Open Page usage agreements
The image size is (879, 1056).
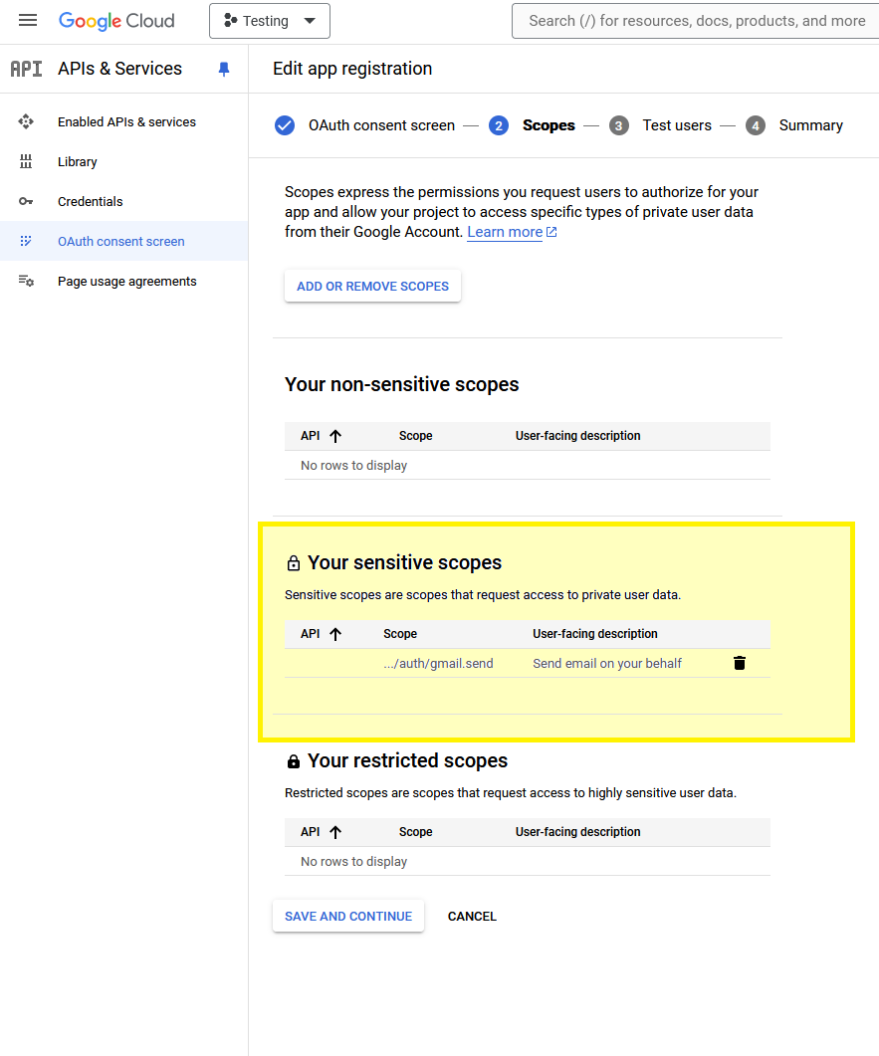(127, 281)
